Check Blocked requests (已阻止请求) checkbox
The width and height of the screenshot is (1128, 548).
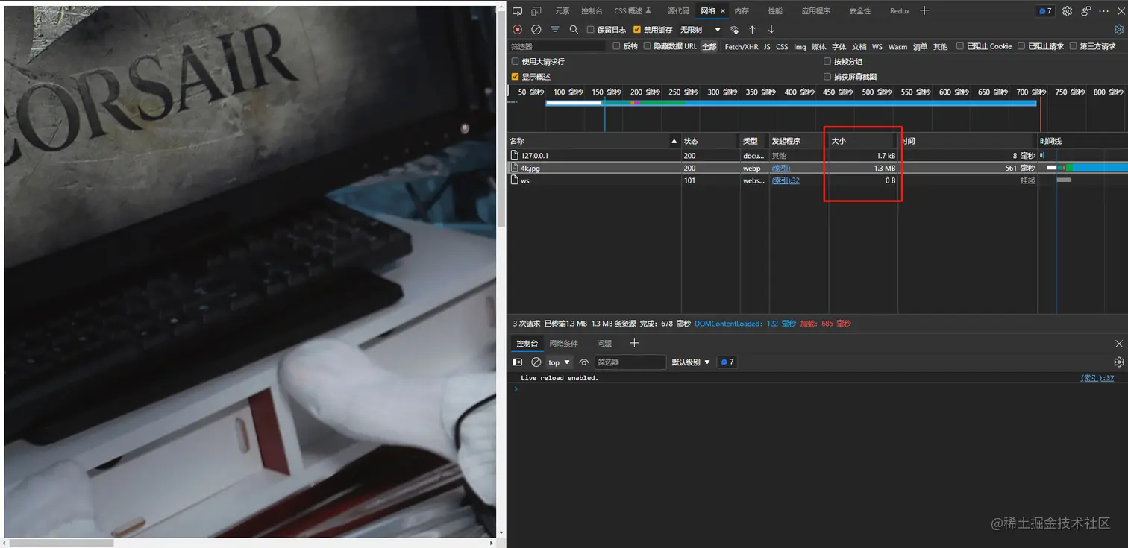[x=1021, y=46]
